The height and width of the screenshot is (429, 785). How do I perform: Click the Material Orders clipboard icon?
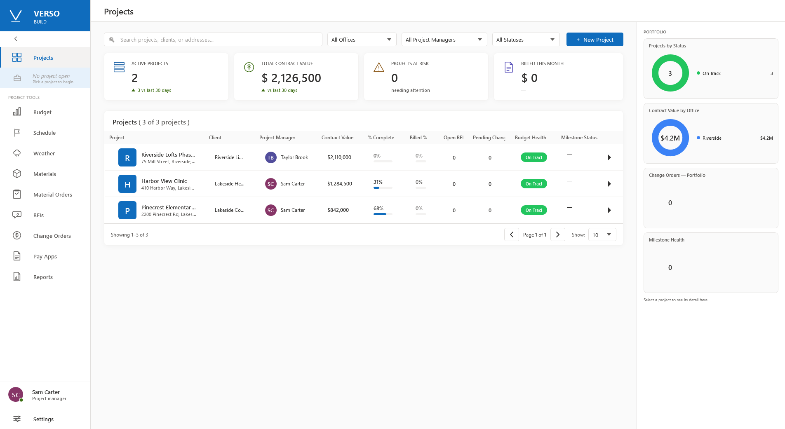click(17, 194)
